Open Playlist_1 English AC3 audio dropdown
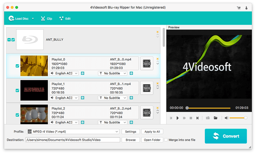The height and width of the screenshot is (154, 256). coord(64,98)
